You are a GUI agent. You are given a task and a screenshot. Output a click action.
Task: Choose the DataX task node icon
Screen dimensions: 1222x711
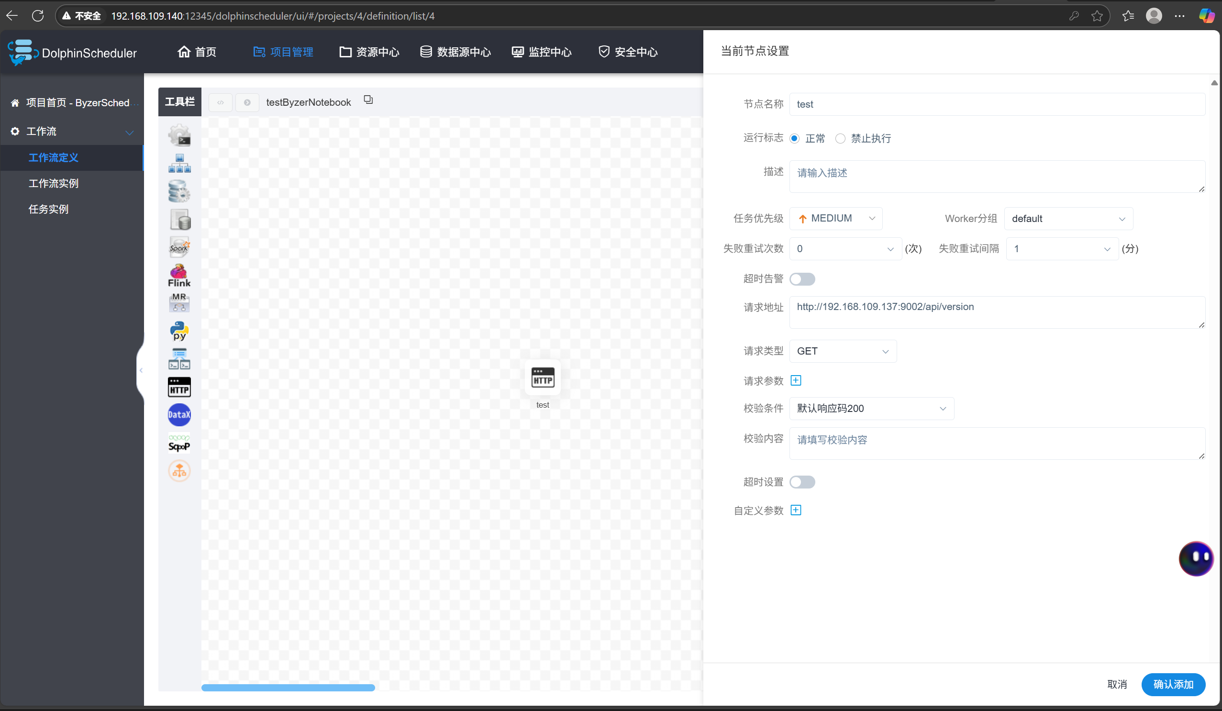[x=179, y=415]
